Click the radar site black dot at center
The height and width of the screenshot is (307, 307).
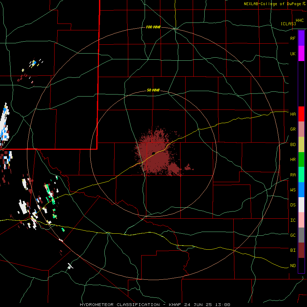[153, 153]
